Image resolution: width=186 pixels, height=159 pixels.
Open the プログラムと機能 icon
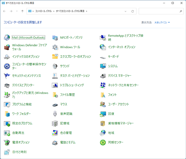point(7,104)
